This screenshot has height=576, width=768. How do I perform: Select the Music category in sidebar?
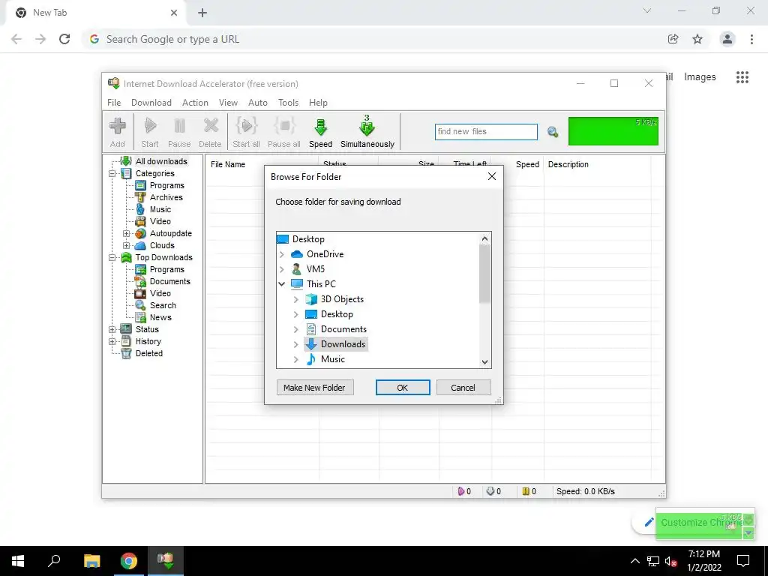tap(160, 209)
